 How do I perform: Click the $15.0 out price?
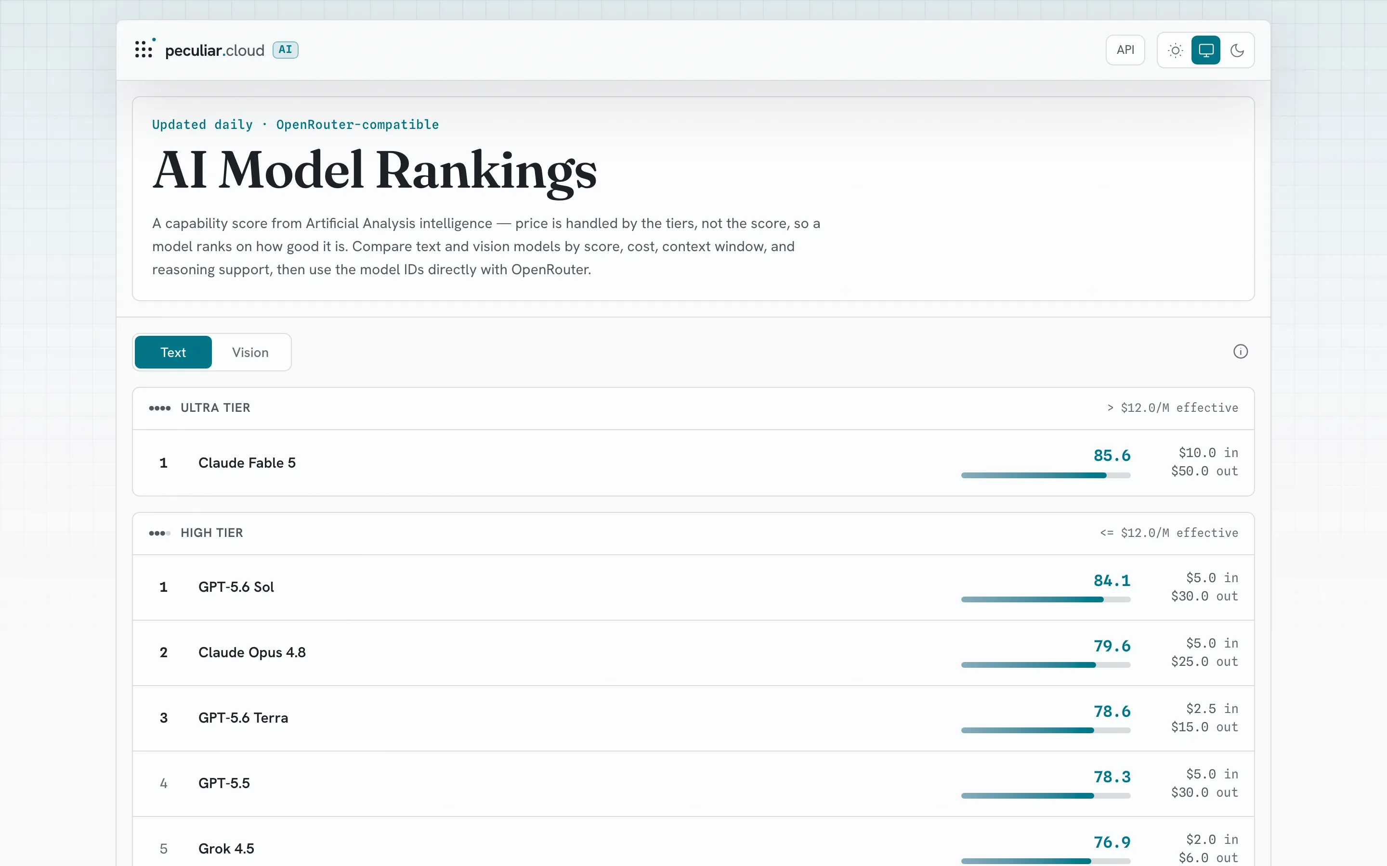1205,727
